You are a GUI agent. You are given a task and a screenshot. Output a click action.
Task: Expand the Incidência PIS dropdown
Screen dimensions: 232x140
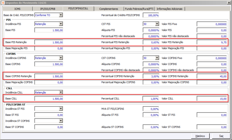tap(61, 24)
